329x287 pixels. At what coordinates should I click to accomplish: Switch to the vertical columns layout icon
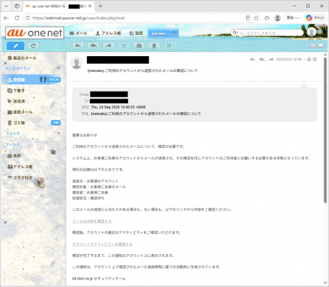point(321,46)
